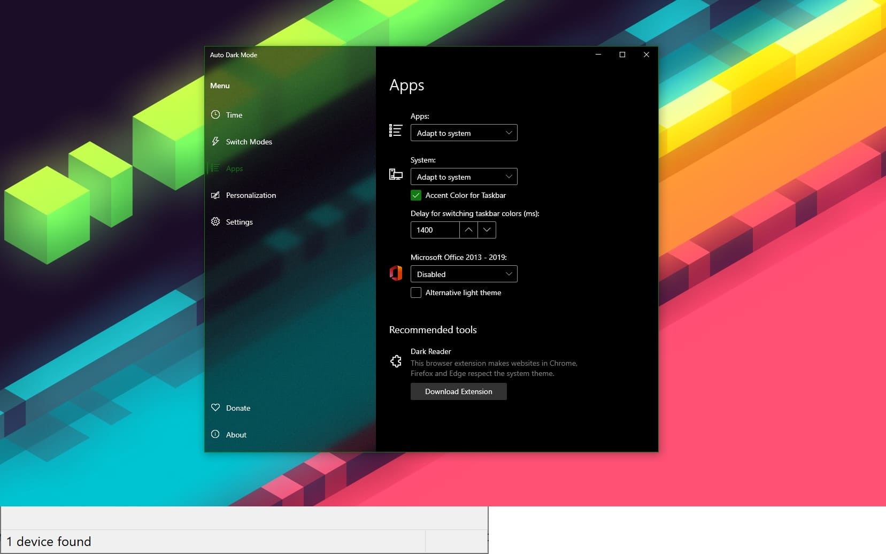The width and height of the screenshot is (886, 554).
Task: Enable Alternative light theme checkbox
Action: (416, 293)
